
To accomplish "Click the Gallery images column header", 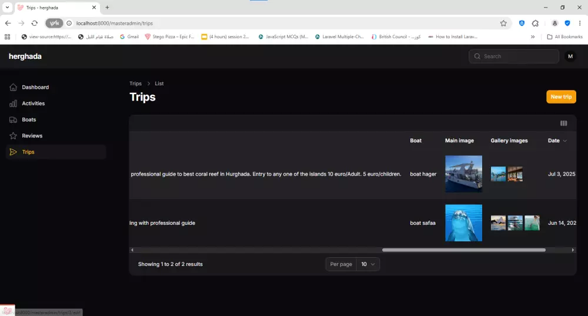I will (x=509, y=141).
